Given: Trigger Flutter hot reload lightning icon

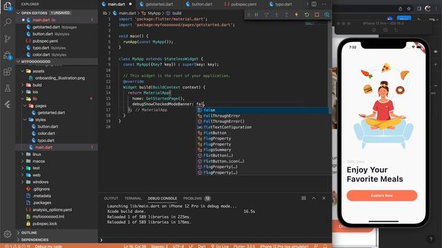Looking at the screenshot, I should pos(296,14).
